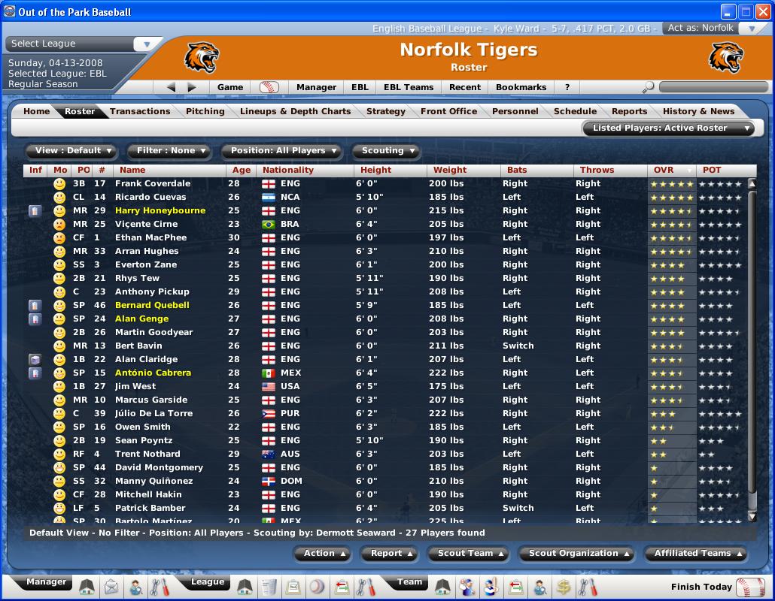
Task: Click the baseball icon next to Game menu
Action: 269,87
